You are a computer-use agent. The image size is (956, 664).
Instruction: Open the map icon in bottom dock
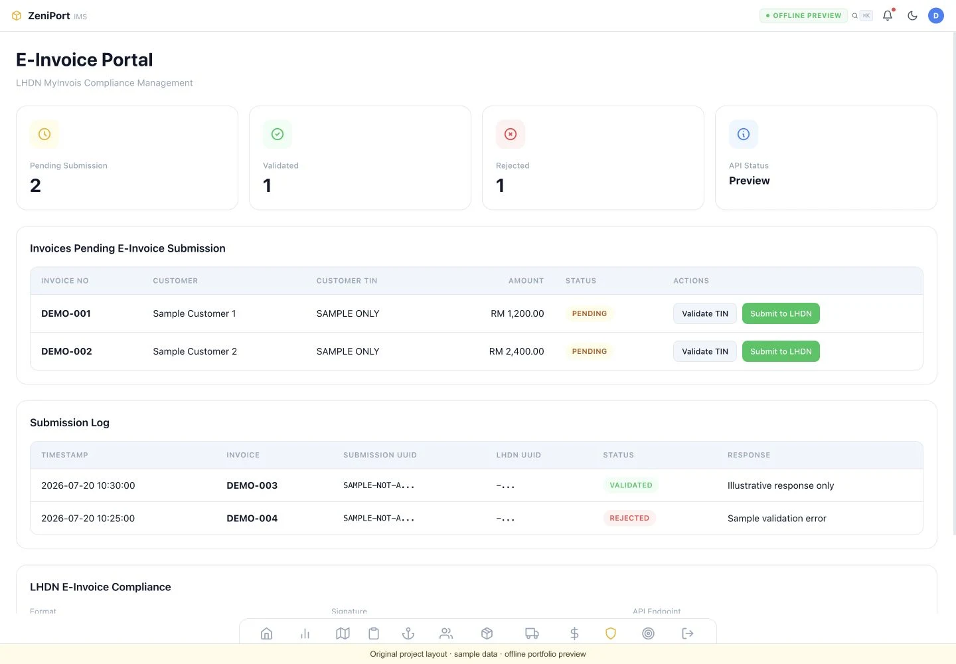click(x=343, y=633)
